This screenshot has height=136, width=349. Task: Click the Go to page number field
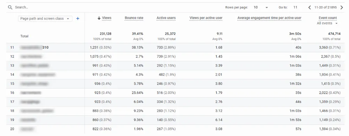tap(295, 7)
